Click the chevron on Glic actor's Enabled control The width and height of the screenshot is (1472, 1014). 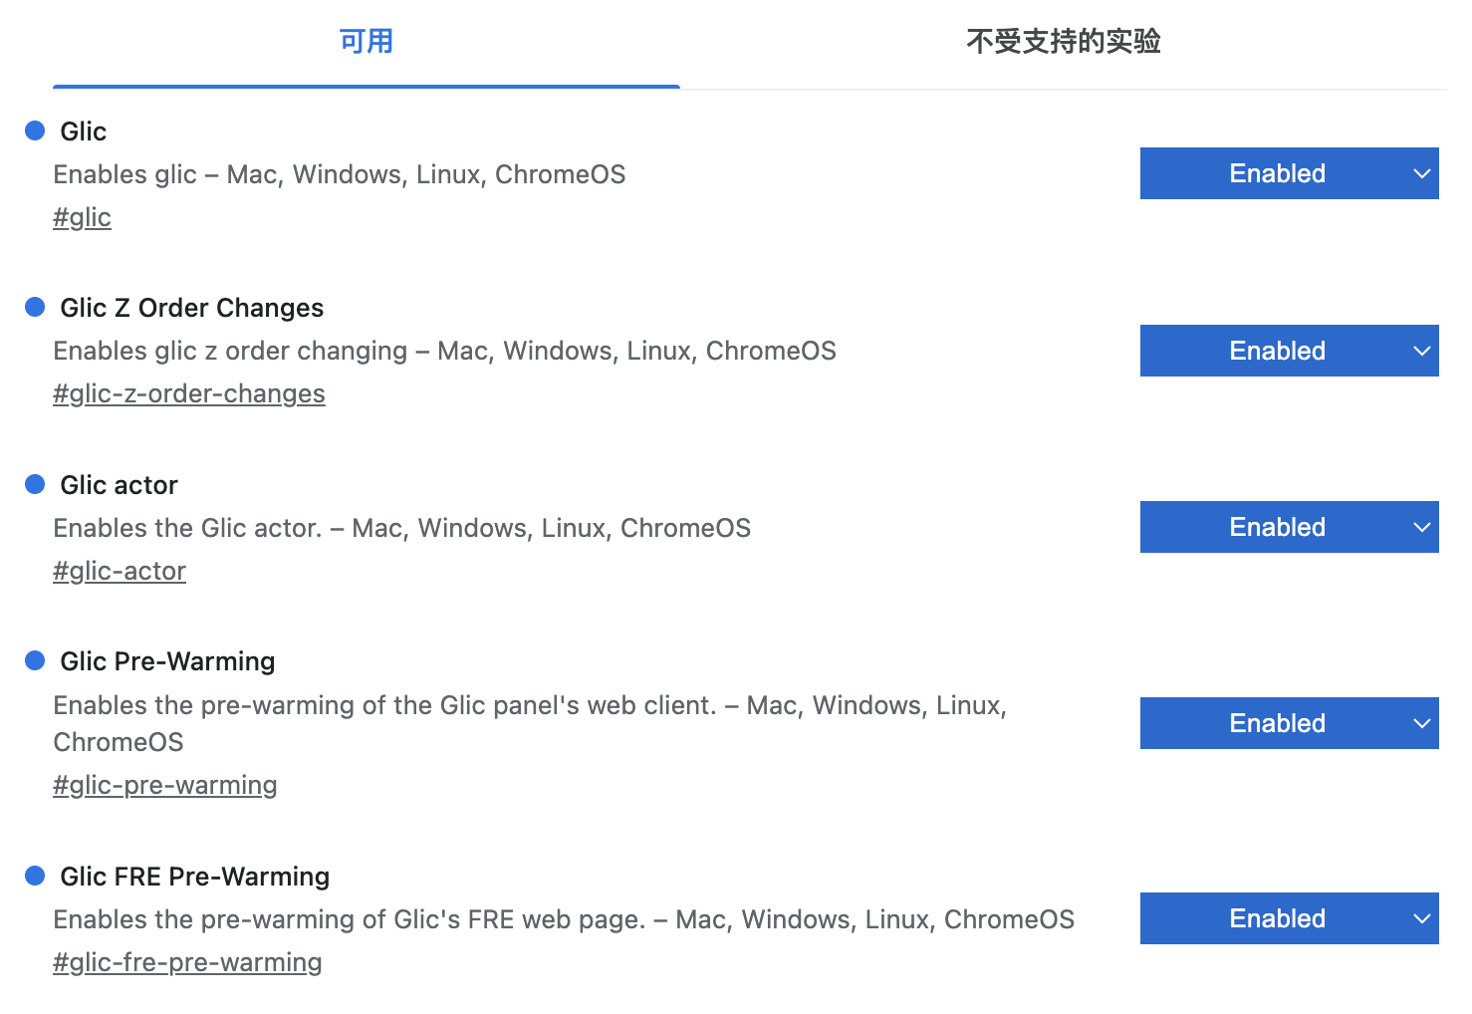tap(1420, 527)
